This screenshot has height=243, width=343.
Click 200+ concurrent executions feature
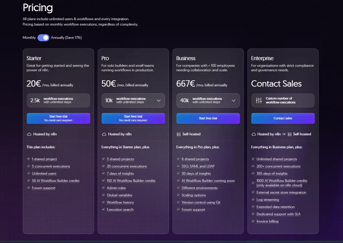pos(278,166)
